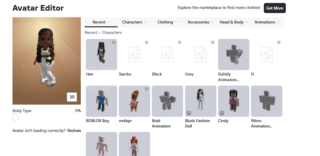Viewport: 320px width, 156px height.
Task: Click Characters in the breadcrumb
Action: click(x=112, y=32)
